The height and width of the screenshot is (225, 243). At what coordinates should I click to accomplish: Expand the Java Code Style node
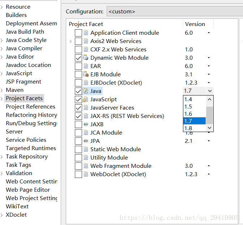click(x=2, y=40)
